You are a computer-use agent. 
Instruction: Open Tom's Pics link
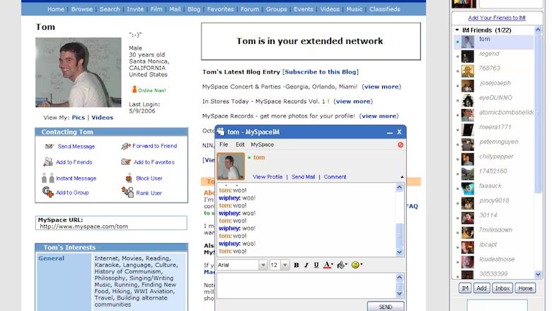[78, 118]
